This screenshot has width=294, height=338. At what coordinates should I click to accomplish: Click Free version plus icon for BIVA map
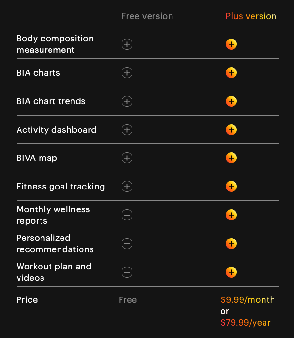click(127, 158)
